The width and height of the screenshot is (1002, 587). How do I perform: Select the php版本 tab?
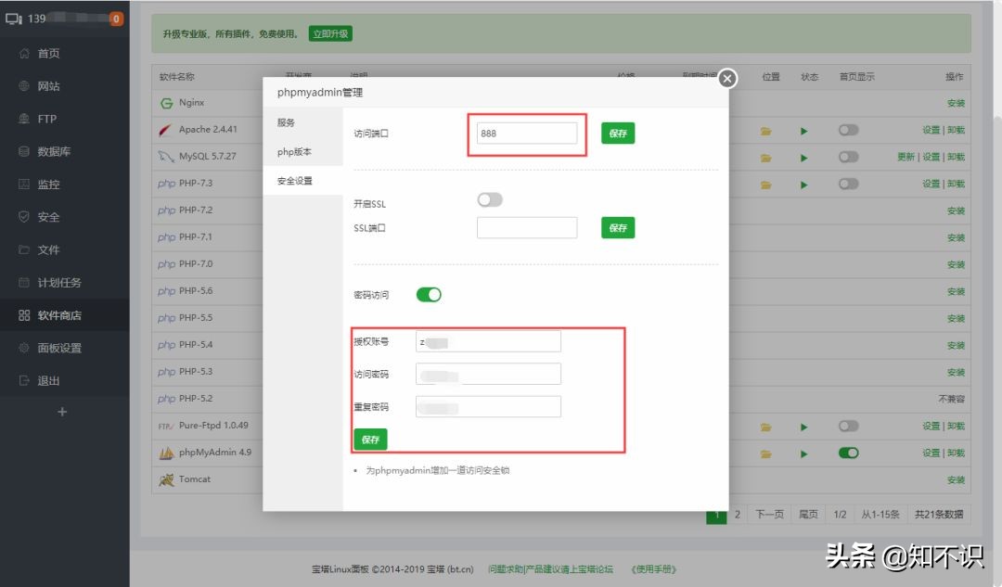(x=294, y=152)
